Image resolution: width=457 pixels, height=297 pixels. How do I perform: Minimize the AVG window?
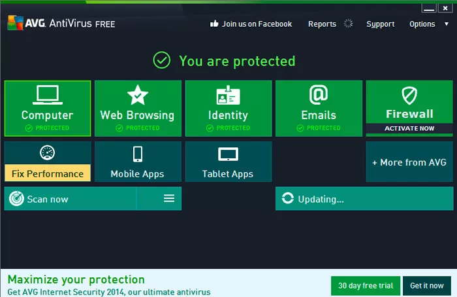coord(429,8)
